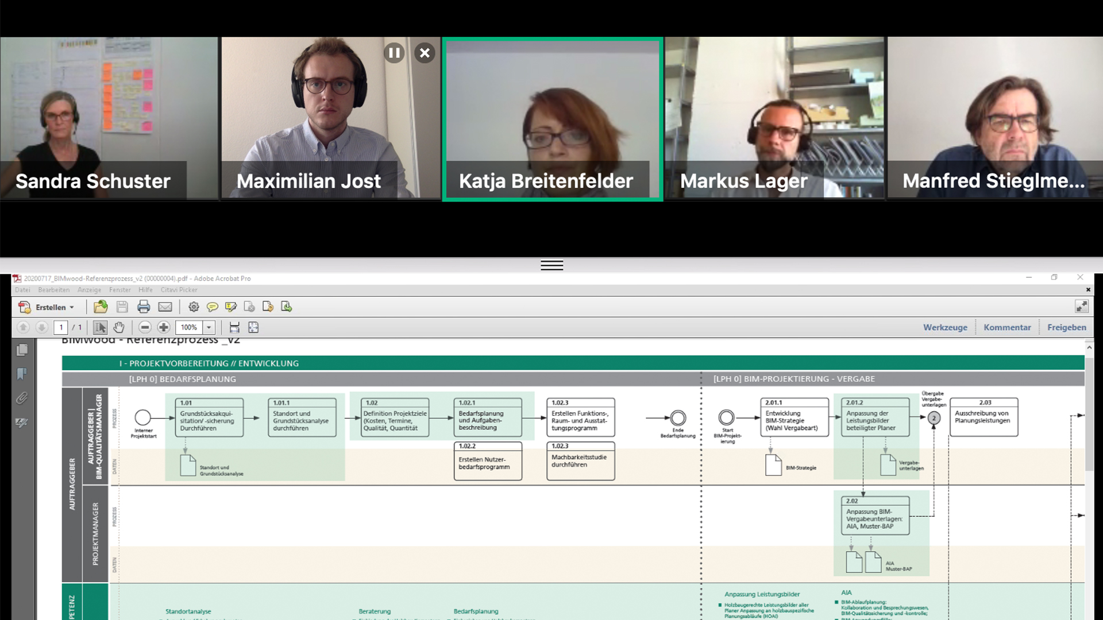This screenshot has height=620, width=1103.
Task: Click the fit full page icon
Action: pyautogui.click(x=253, y=327)
